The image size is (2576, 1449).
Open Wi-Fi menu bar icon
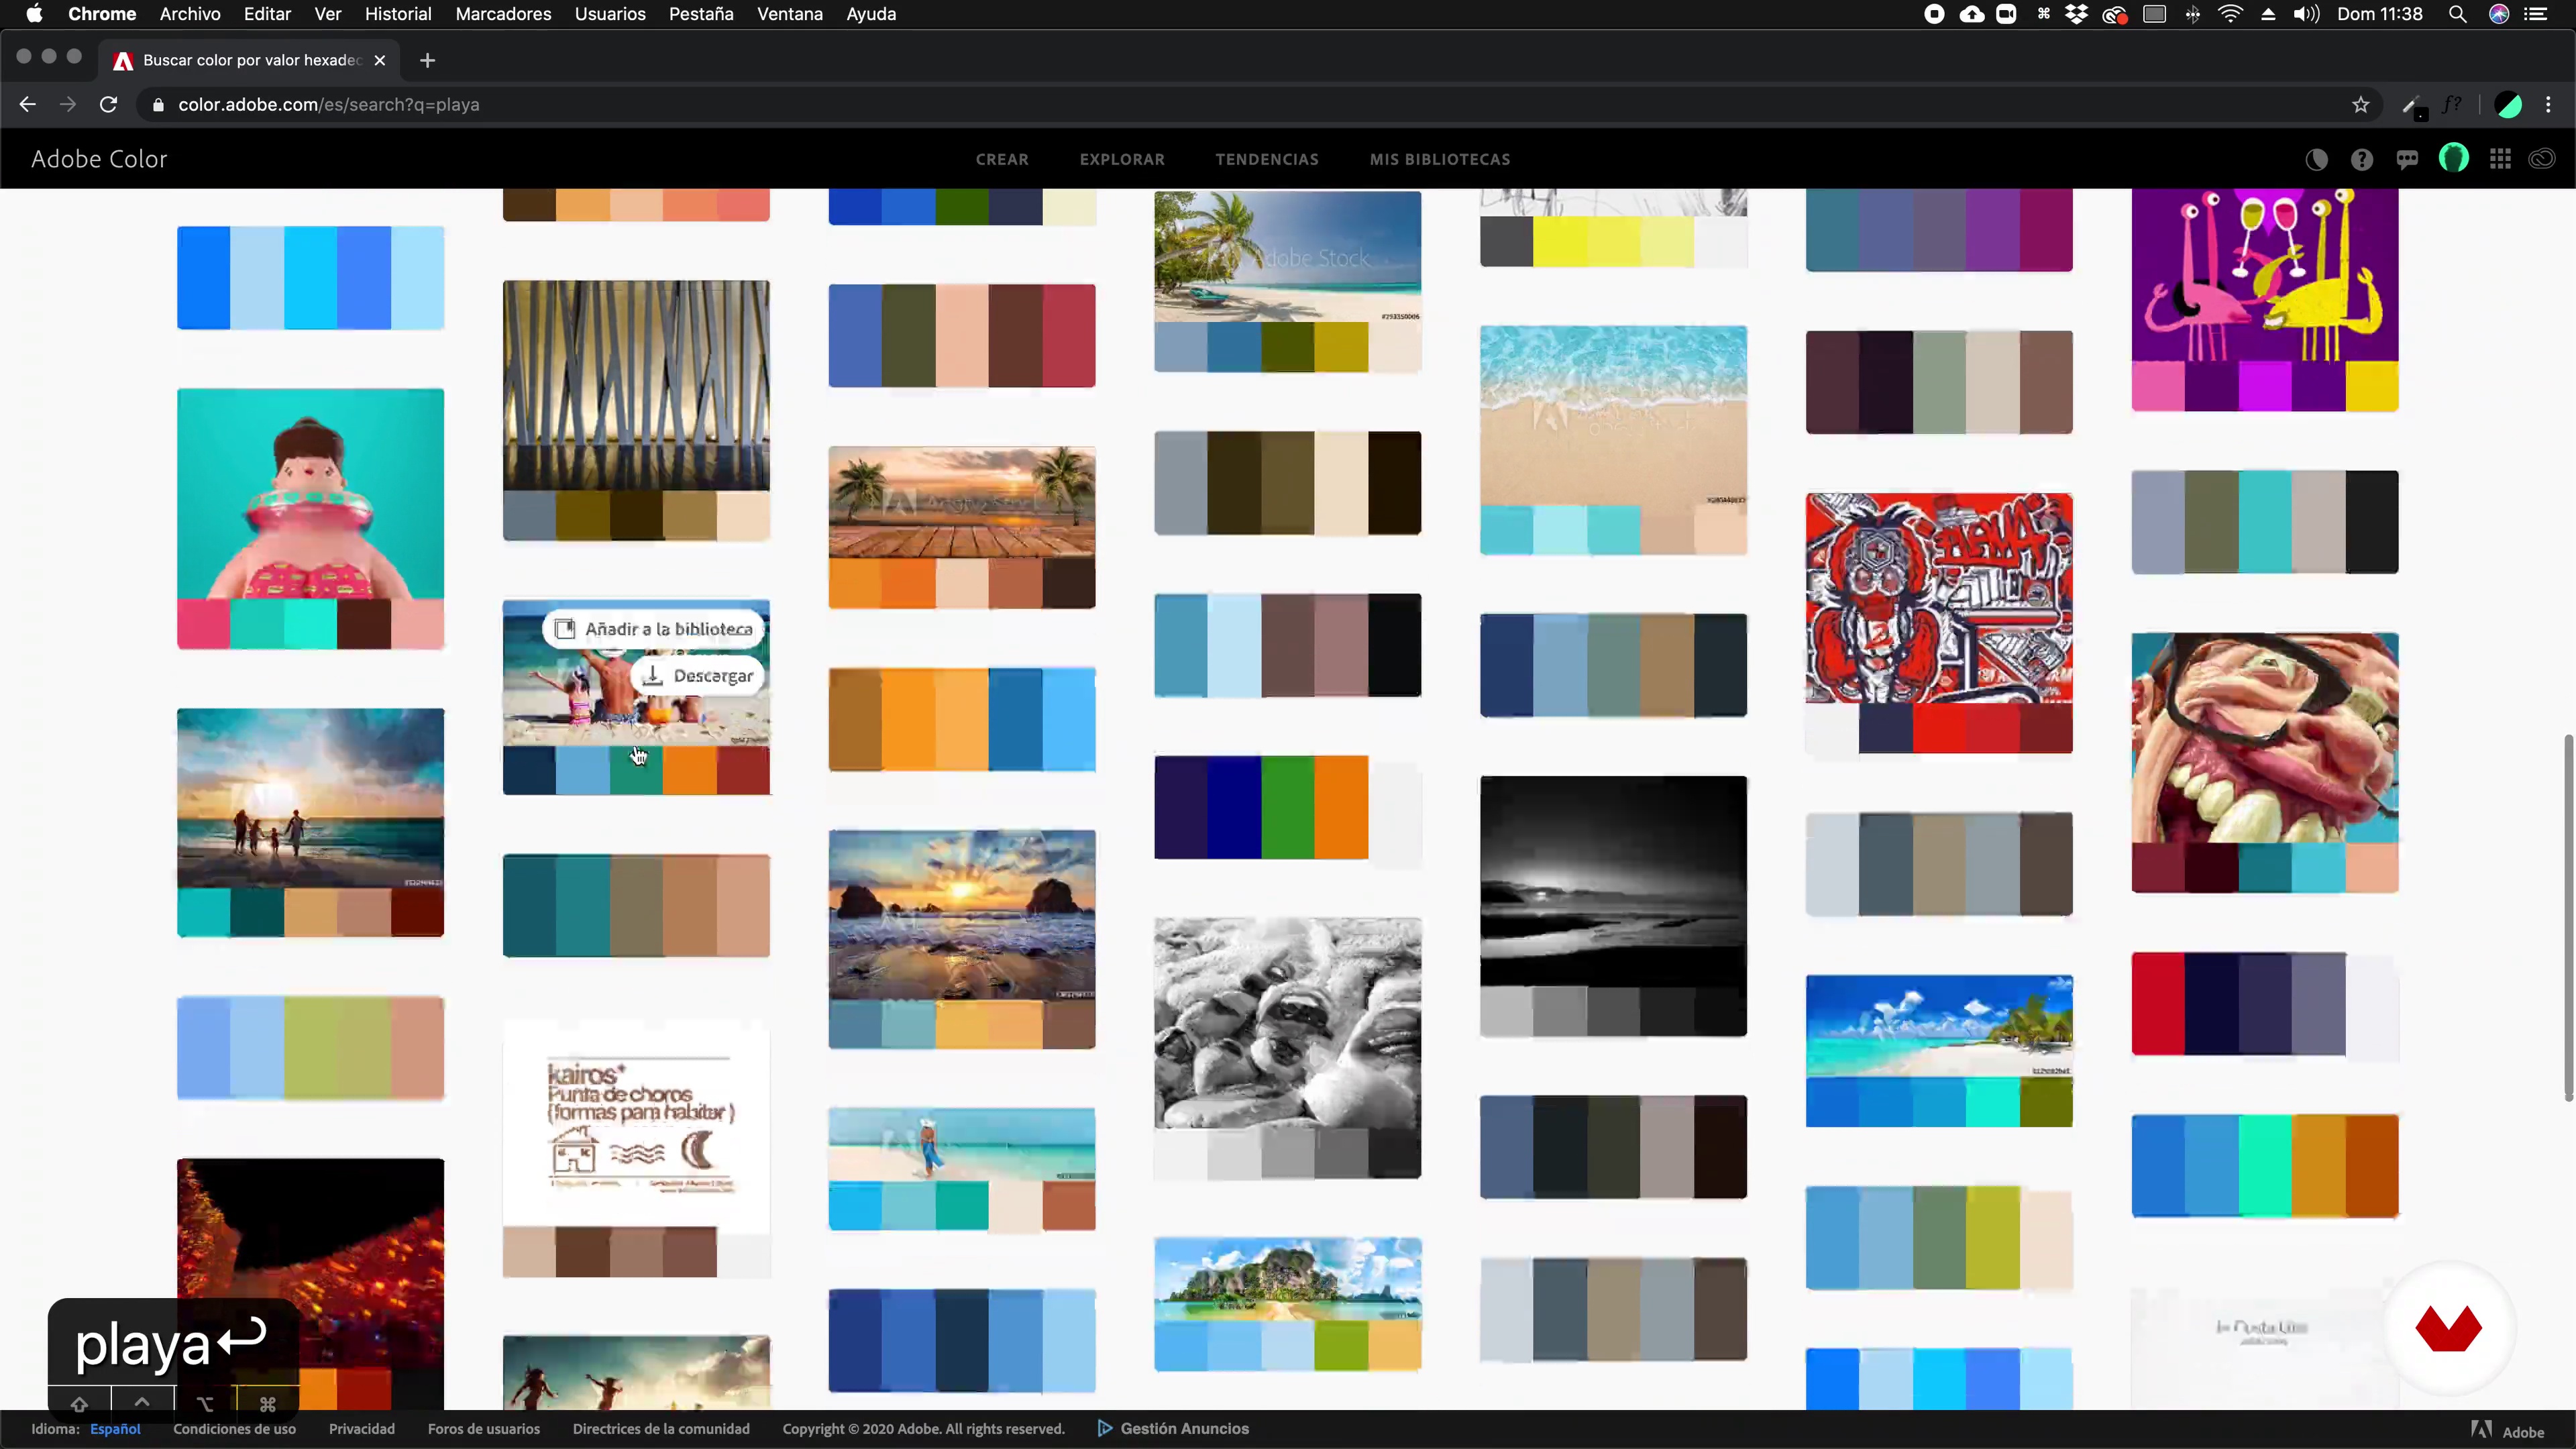(x=2230, y=14)
